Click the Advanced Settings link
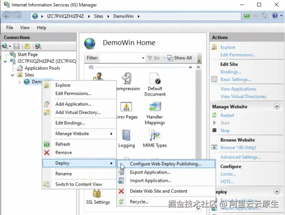The image size is (285, 215). click(241, 157)
